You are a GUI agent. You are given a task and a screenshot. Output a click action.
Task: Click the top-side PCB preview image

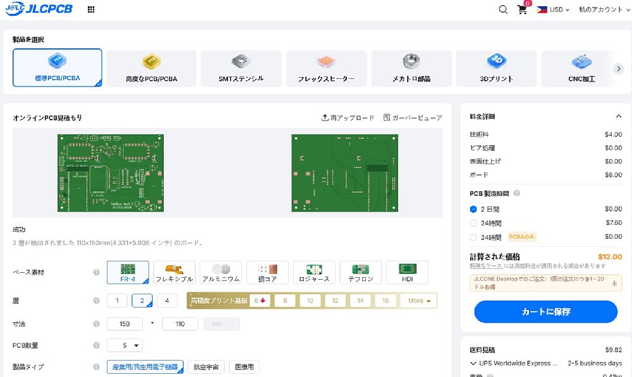click(x=111, y=173)
